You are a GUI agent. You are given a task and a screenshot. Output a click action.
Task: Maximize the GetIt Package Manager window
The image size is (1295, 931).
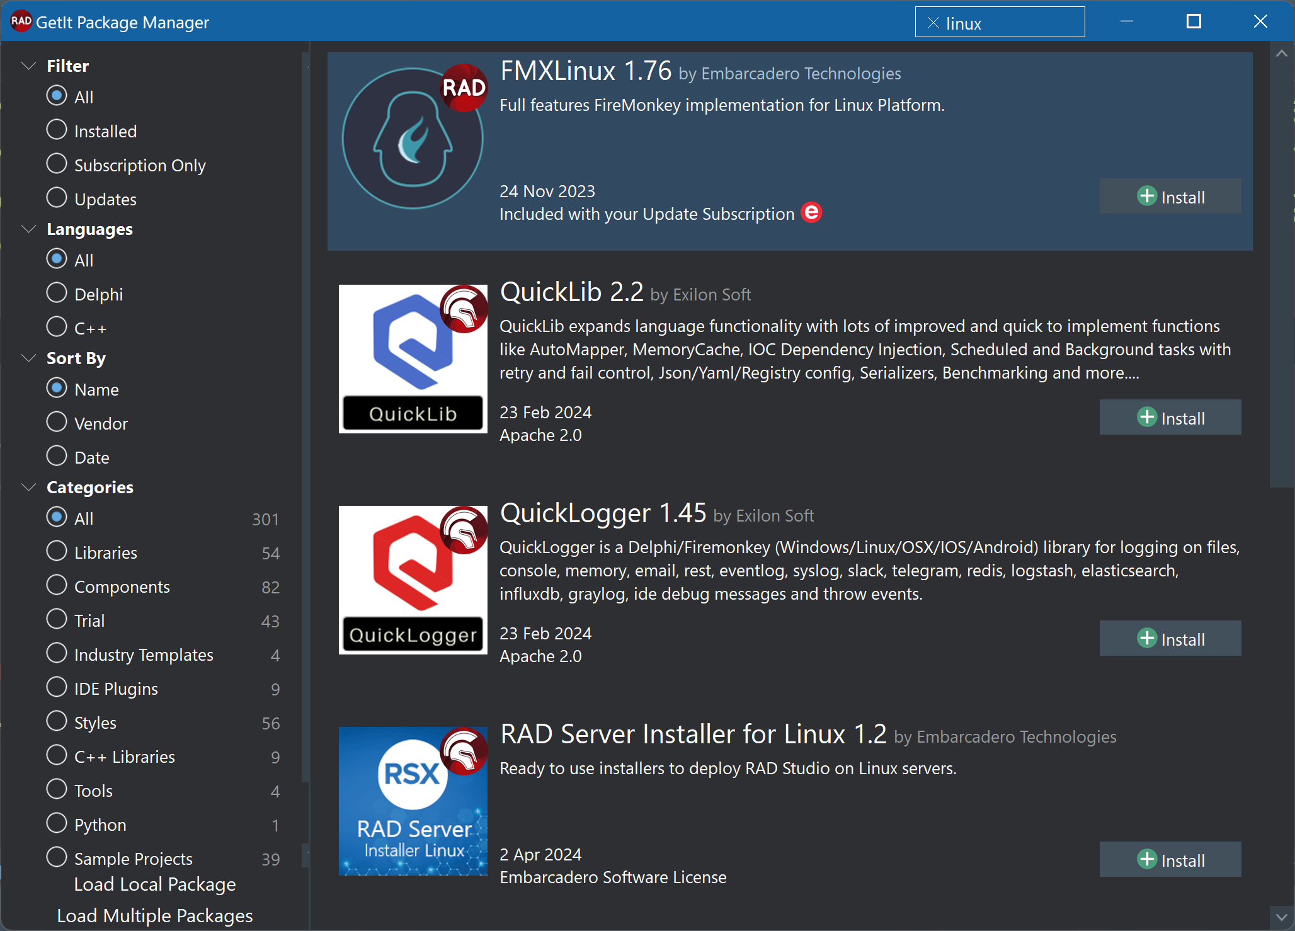pyautogui.click(x=1194, y=21)
